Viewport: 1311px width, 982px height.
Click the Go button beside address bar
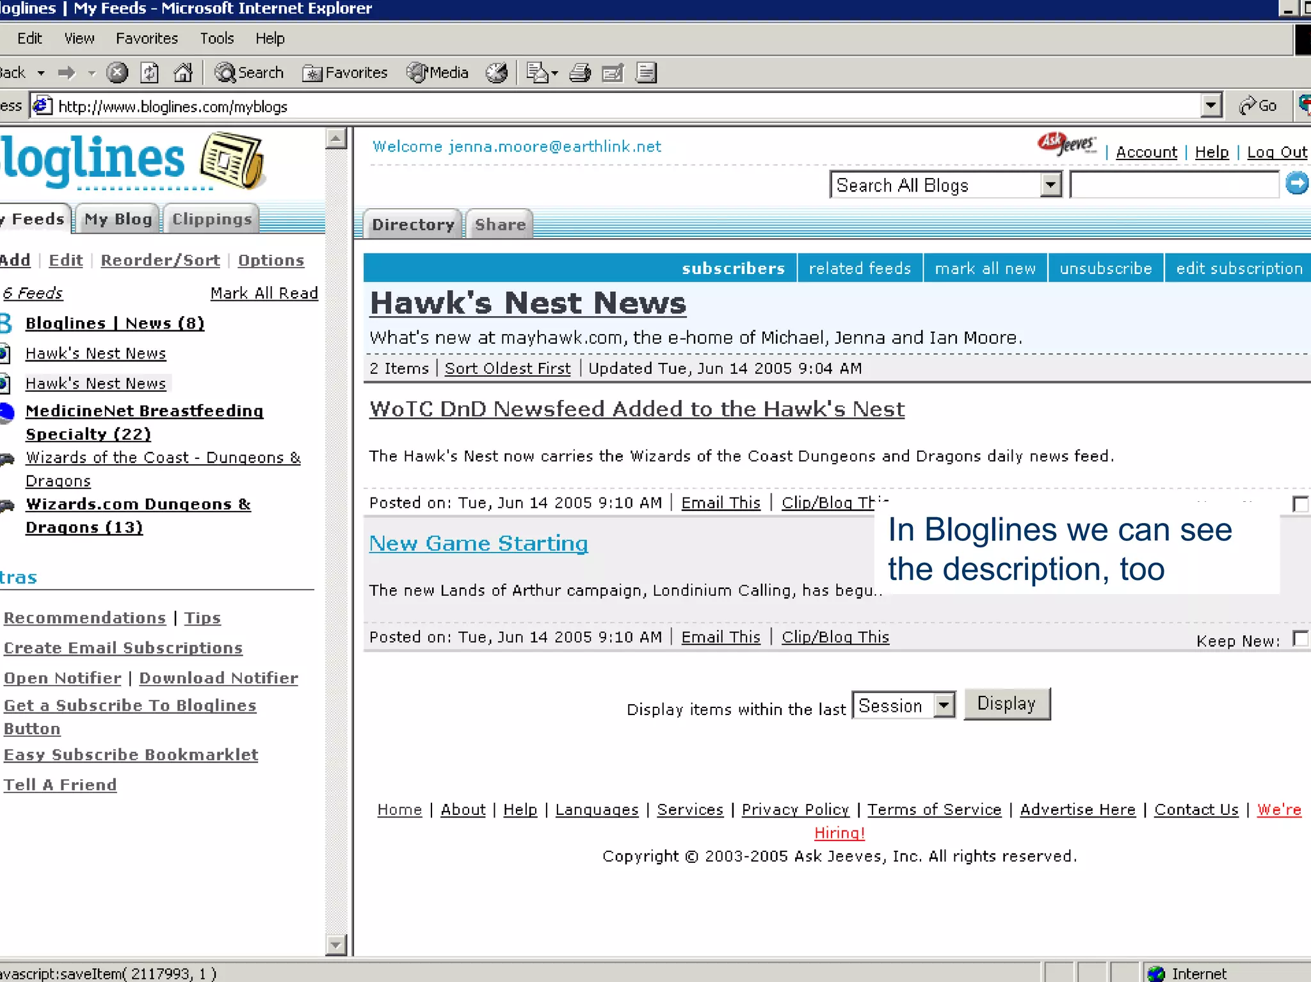pos(1258,106)
